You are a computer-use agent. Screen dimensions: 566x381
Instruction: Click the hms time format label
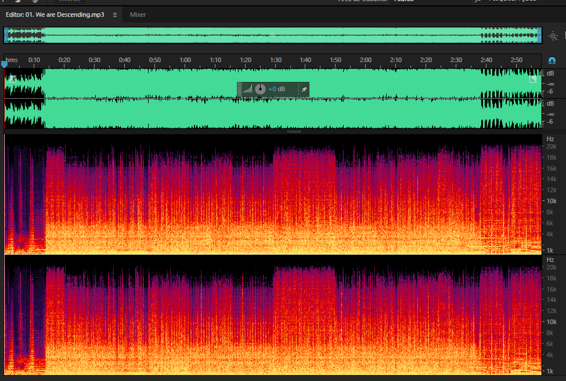(12, 60)
